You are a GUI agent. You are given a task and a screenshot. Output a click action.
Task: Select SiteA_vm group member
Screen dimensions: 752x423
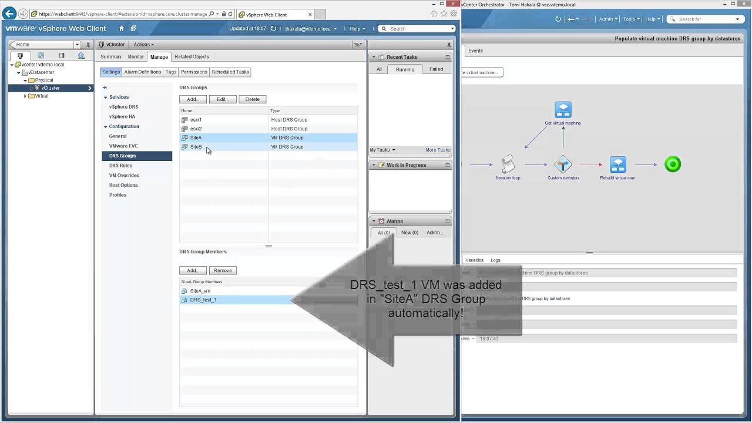tap(268, 291)
